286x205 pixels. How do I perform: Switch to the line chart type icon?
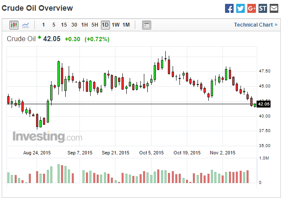25,25
